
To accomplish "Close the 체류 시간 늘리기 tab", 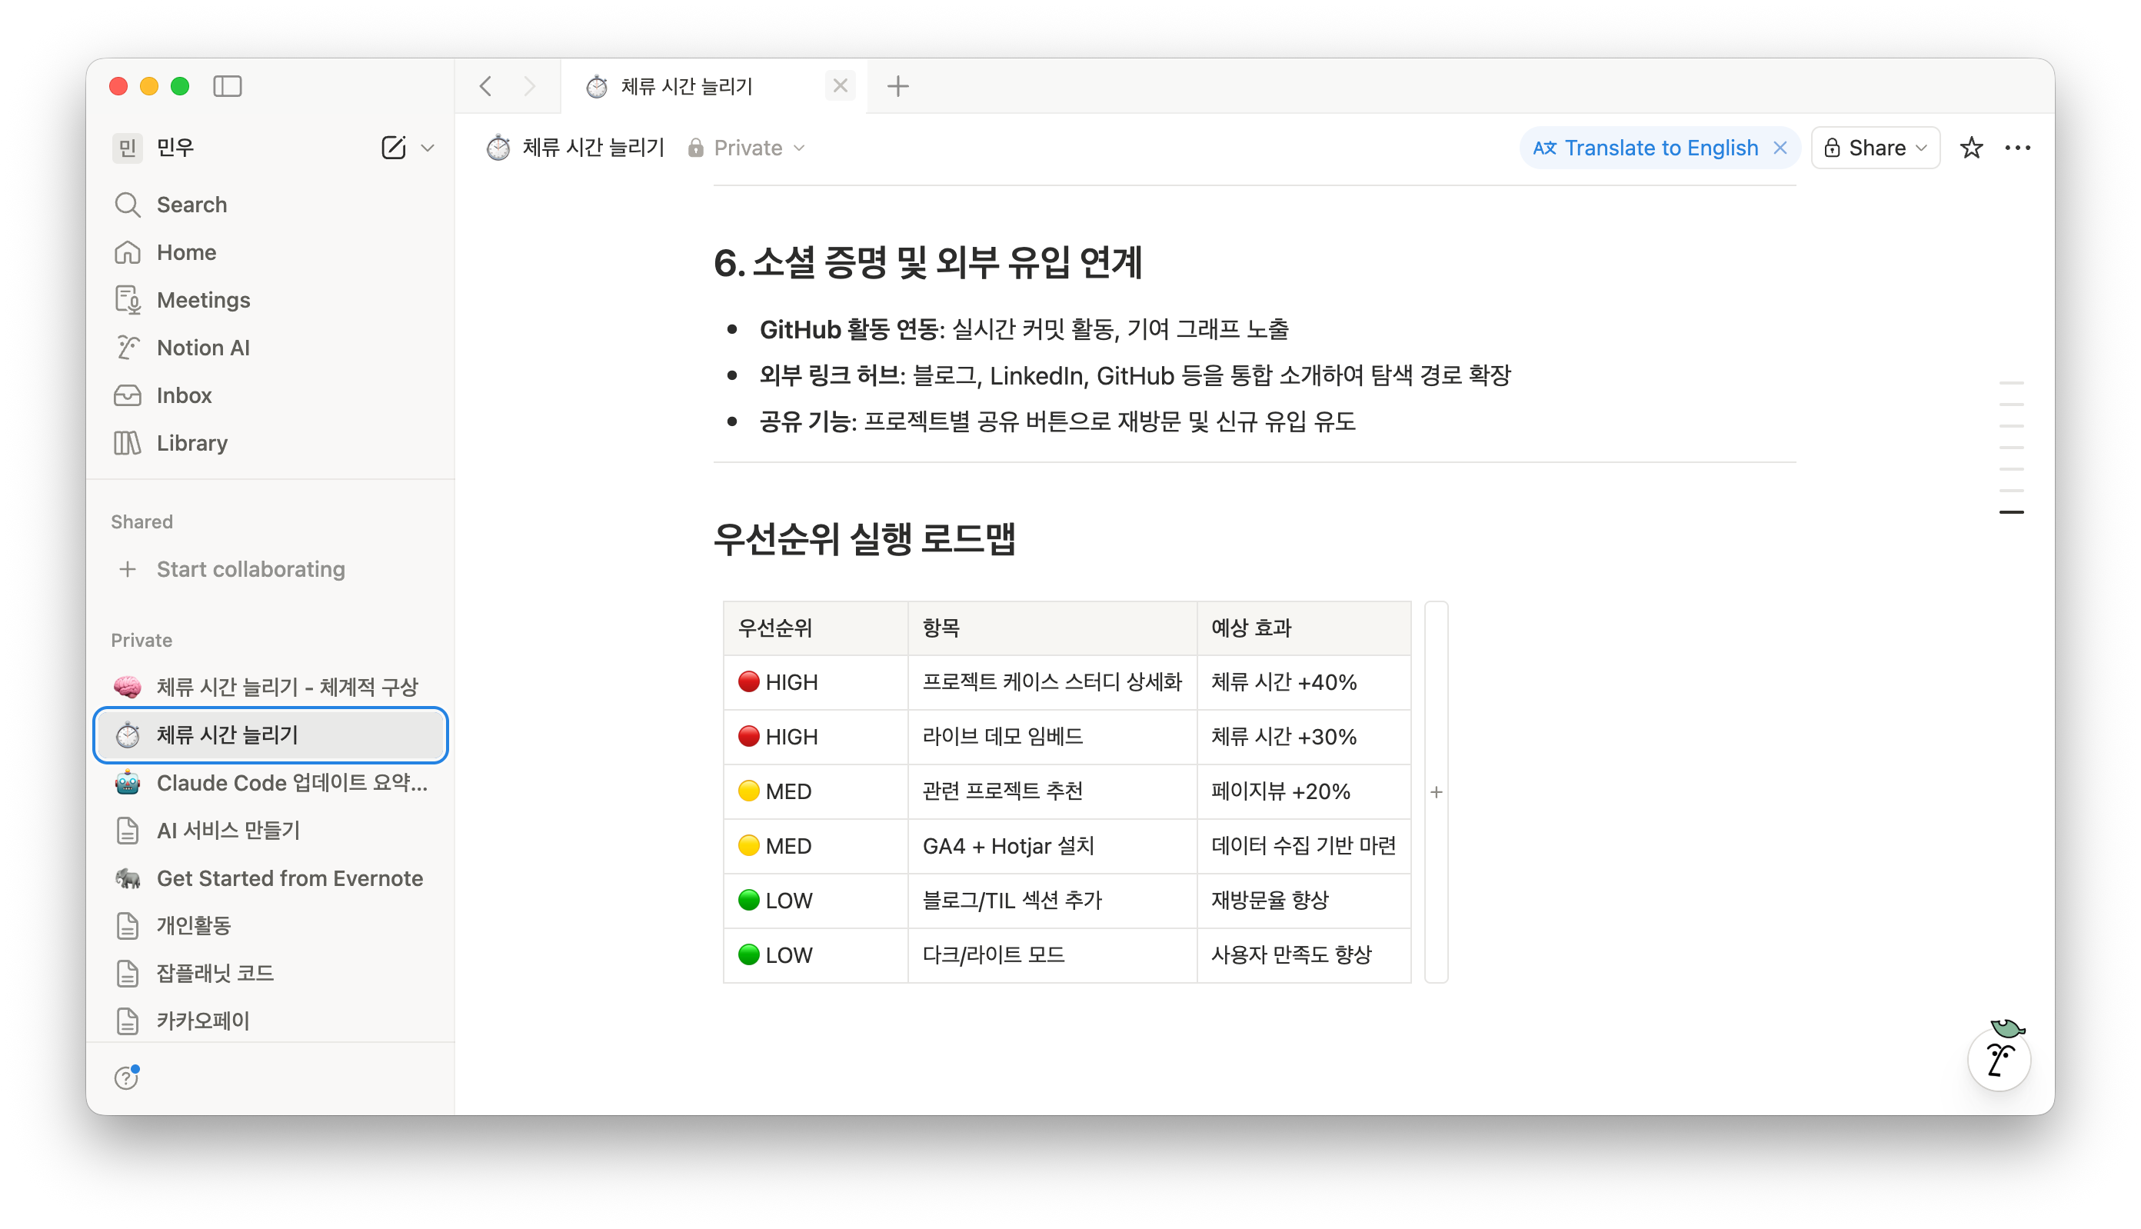I will tap(840, 85).
